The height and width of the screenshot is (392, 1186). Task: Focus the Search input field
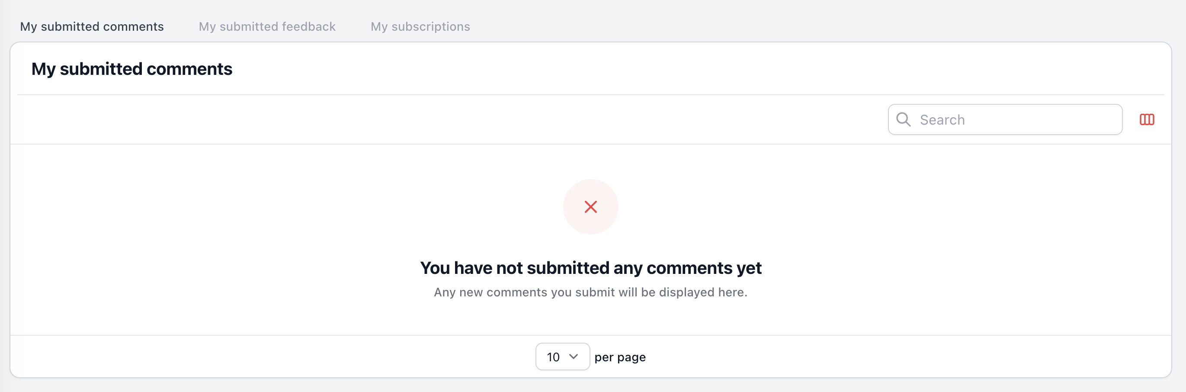point(1005,120)
